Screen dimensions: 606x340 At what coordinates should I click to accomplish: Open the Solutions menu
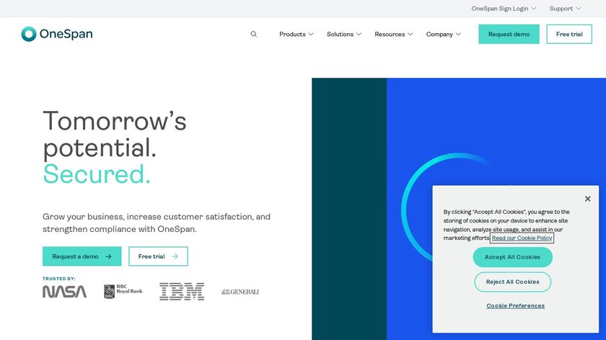point(344,34)
